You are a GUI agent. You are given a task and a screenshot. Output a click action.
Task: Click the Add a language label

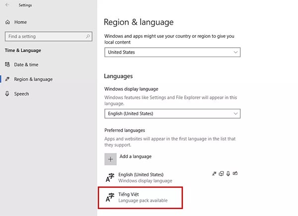(136, 156)
